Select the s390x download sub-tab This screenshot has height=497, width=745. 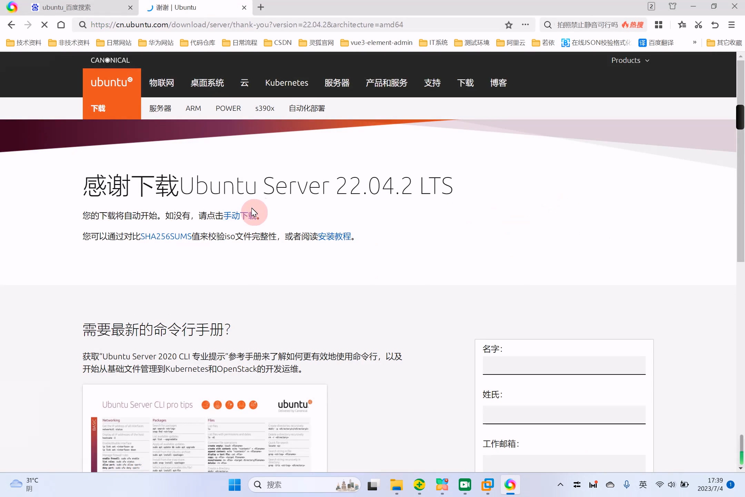pyautogui.click(x=265, y=108)
